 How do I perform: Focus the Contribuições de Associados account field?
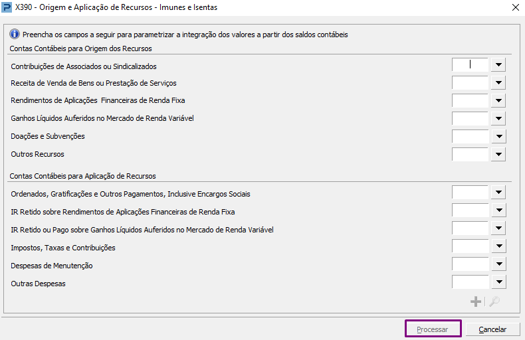[x=470, y=64]
